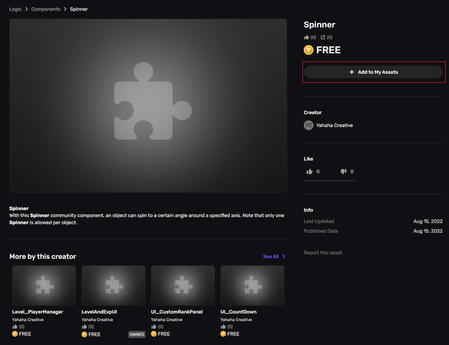Open the See All creator assets link

click(271, 257)
